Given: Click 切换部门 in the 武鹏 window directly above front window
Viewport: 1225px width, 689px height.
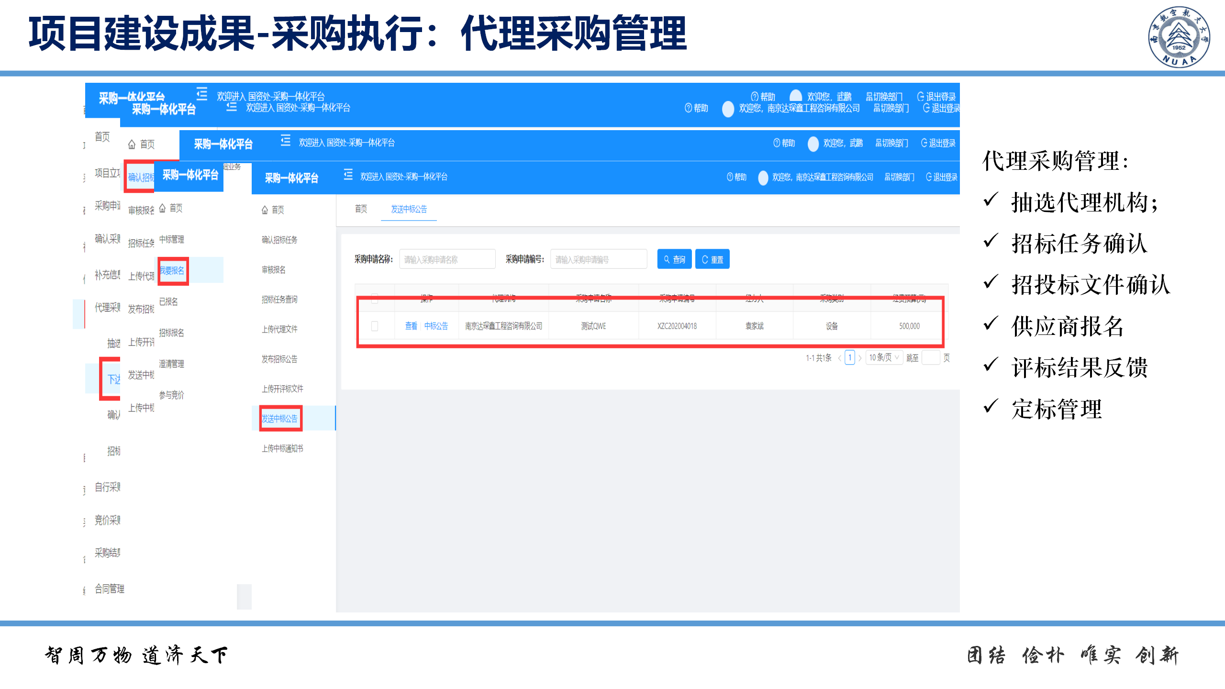Looking at the screenshot, I should (892, 143).
